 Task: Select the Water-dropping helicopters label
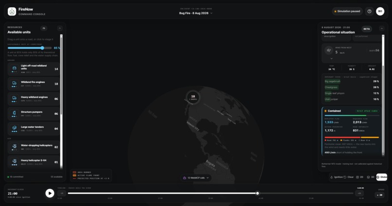point(36,145)
